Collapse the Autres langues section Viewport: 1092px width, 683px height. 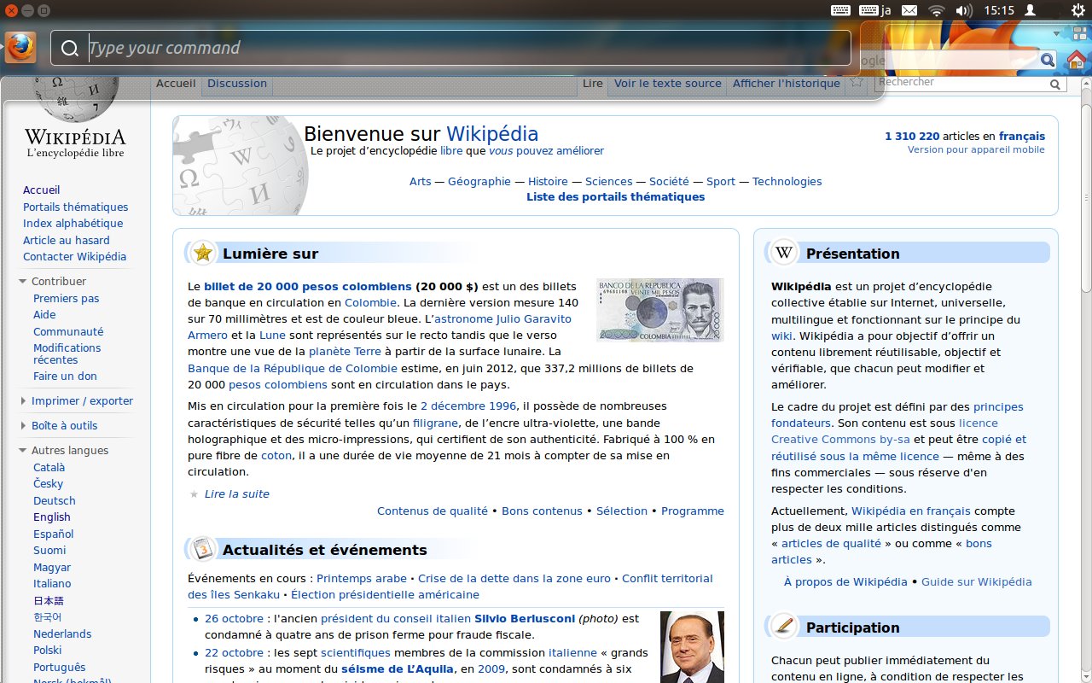pos(63,450)
